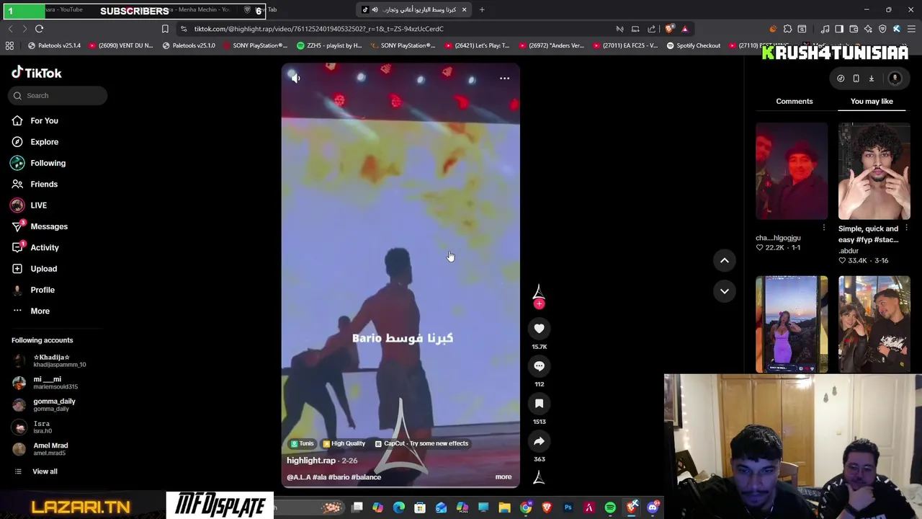This screenshot has height=519, width=922.
Task: Click the TikTok logo
Action: click(37, 73)
